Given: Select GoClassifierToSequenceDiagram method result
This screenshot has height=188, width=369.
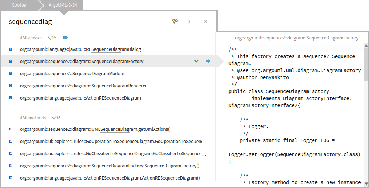Looking at the screenshot, I should (108, 153).
